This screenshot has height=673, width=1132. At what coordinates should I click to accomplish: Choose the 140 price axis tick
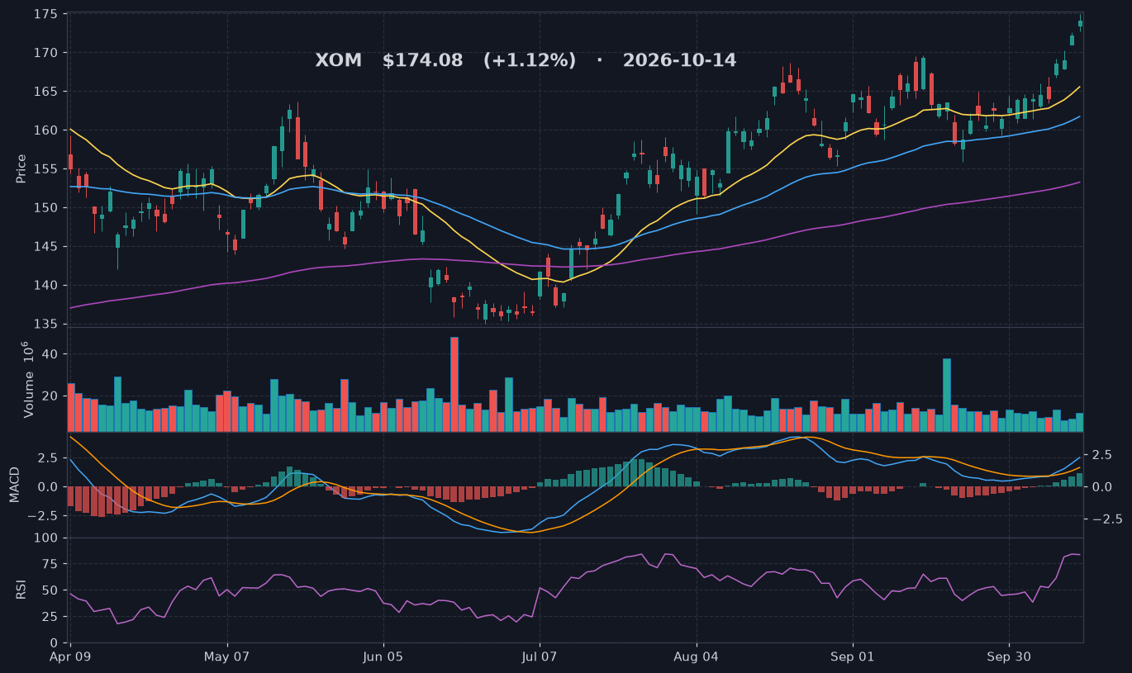[46, 286]
